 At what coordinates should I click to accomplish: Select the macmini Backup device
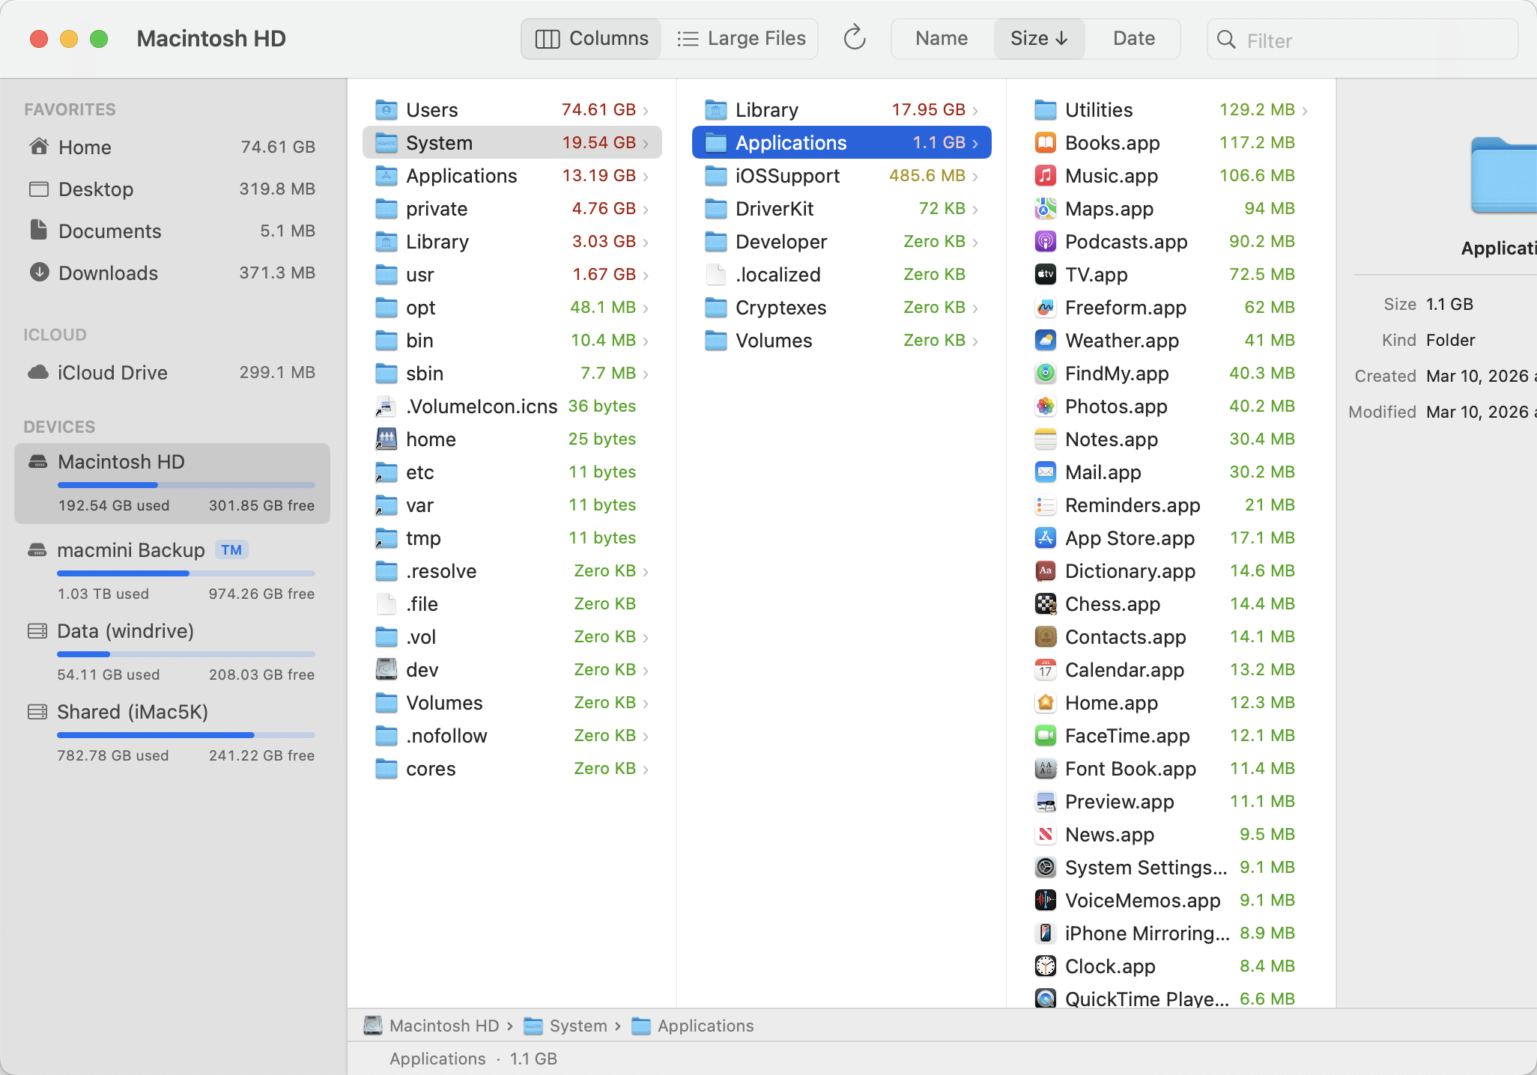(172, 570)
